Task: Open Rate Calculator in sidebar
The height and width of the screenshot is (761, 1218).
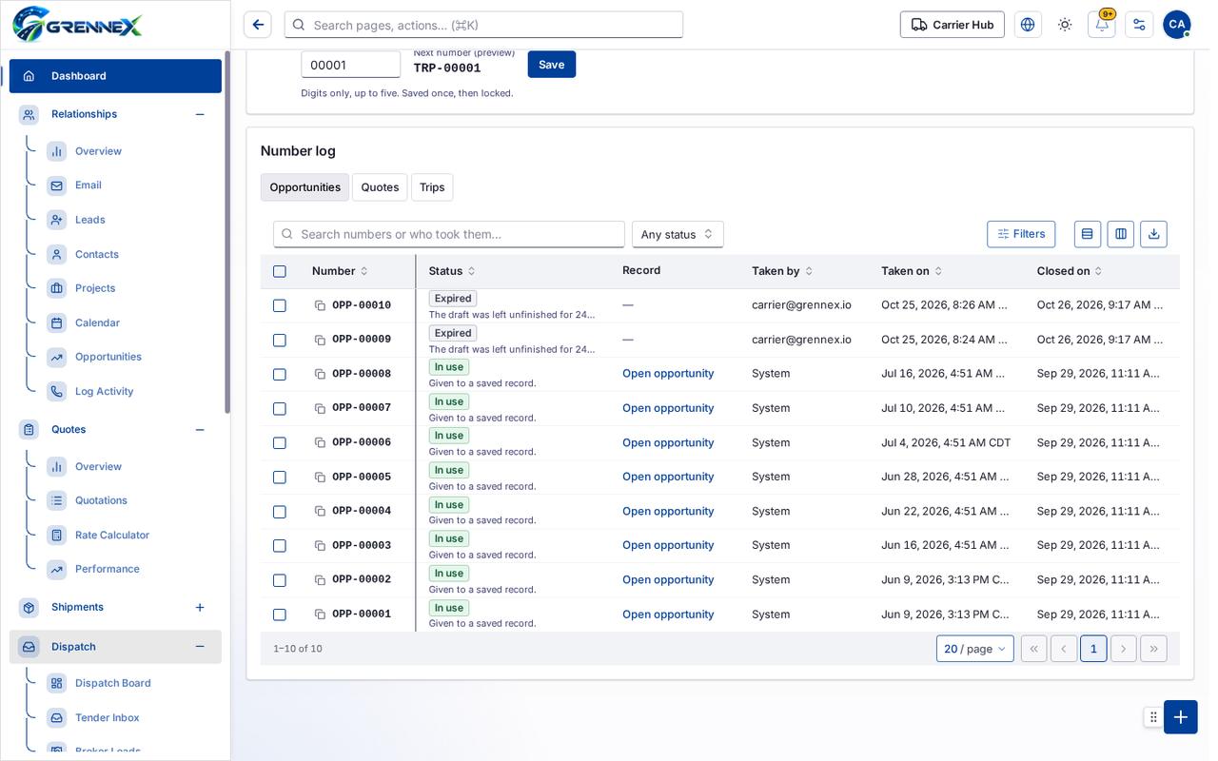Action: pos(112,535)
